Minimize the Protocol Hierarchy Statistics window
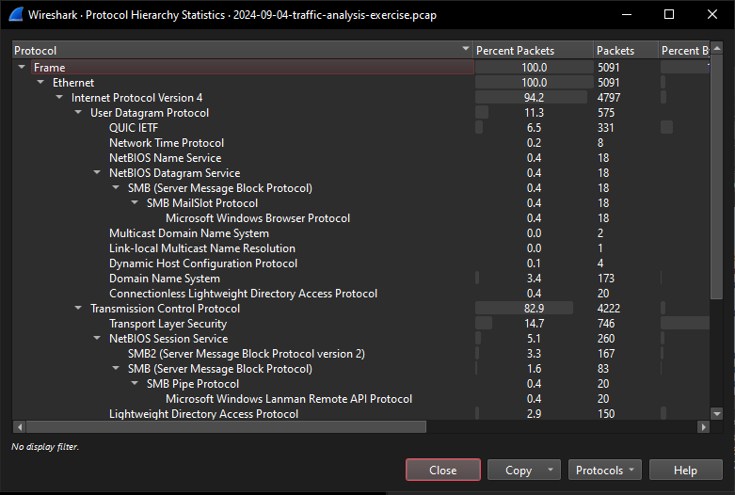The height and width of the screenshot is (495, 735). click(627, 14)
